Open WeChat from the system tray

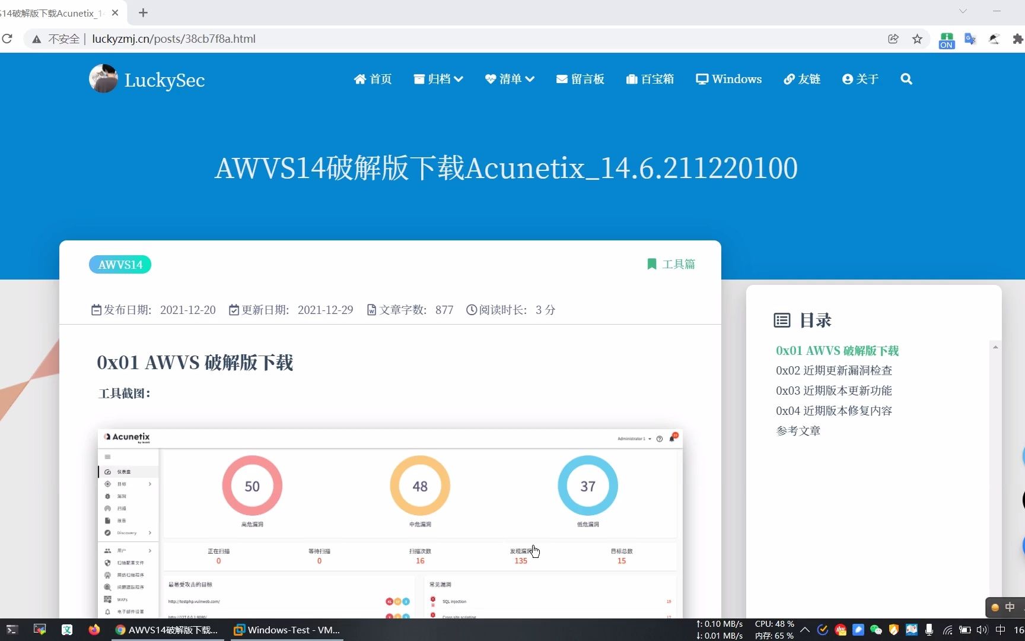point(876,630)
